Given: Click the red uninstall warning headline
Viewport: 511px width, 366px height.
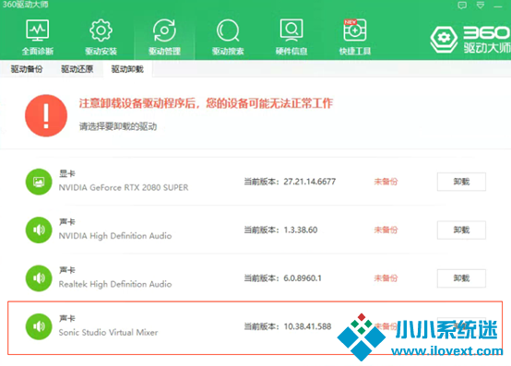Looking at the screenshot, I should click(x=206, y=103).
